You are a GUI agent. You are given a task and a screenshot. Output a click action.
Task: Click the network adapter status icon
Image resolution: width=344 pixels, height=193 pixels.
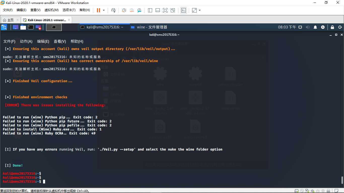pyautogui.click(x=307, y=191)
